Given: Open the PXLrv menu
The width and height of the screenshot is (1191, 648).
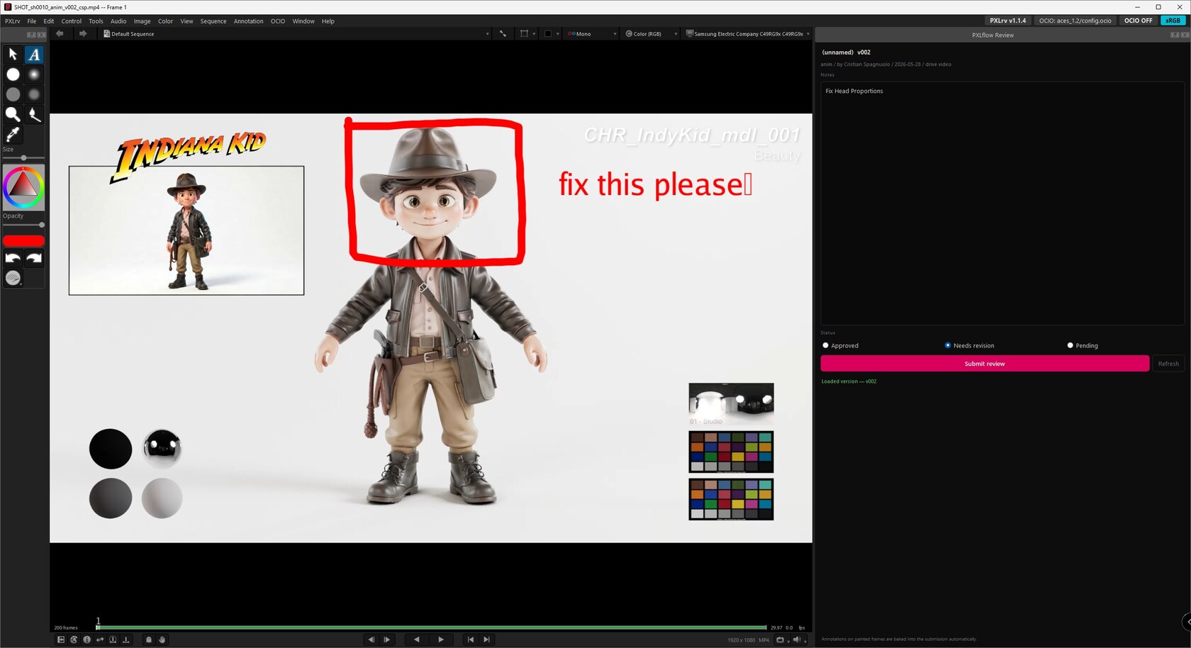Looking at the screenshot, I should point(13,21).
